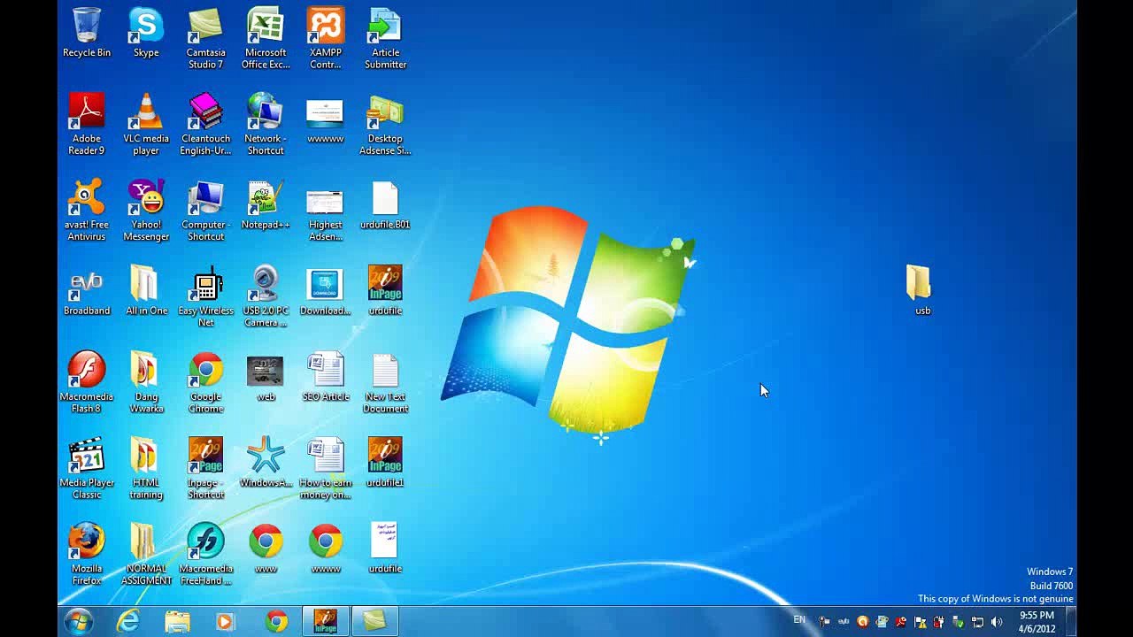Click Safely Remove Hardware tray icon

click(958, 622)
